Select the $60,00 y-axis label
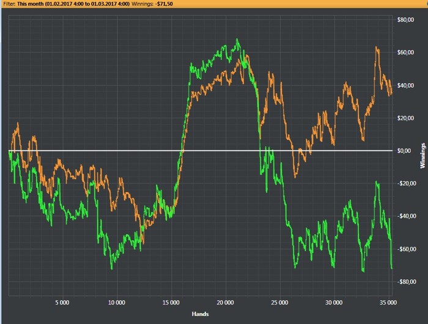The image size is (428, 324). click(x=405, y=53)
